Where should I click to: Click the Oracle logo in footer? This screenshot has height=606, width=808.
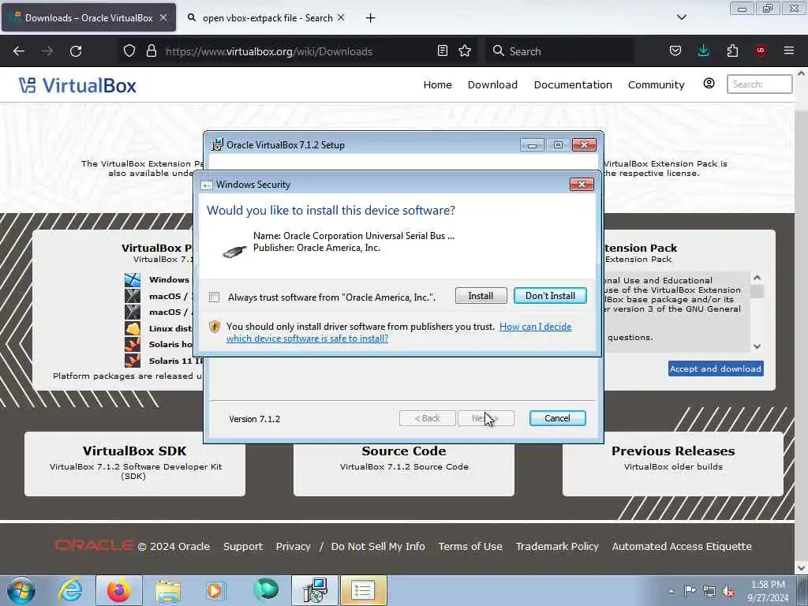[x=94, y=545]
